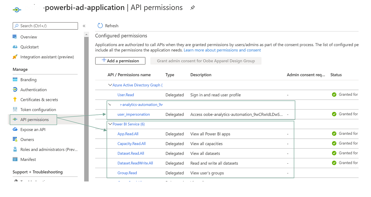
Task: Click the Expose an API icon
Action: click(15, 129)
